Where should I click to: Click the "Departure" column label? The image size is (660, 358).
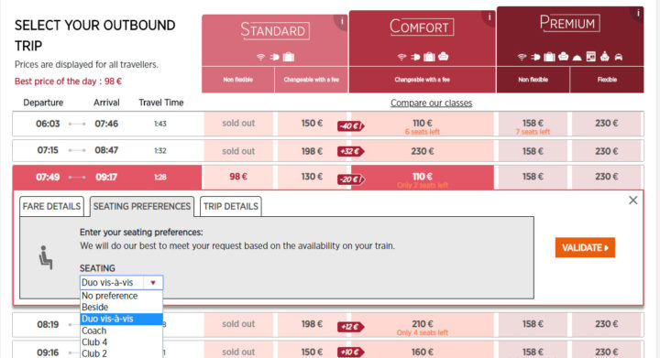(x=43, y=103)
